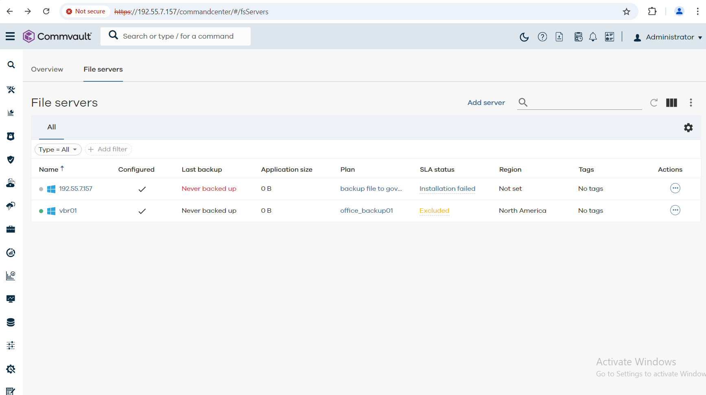
Task: Open the help question mark icon
Action: pyautogui.click(x=542, y=37)
